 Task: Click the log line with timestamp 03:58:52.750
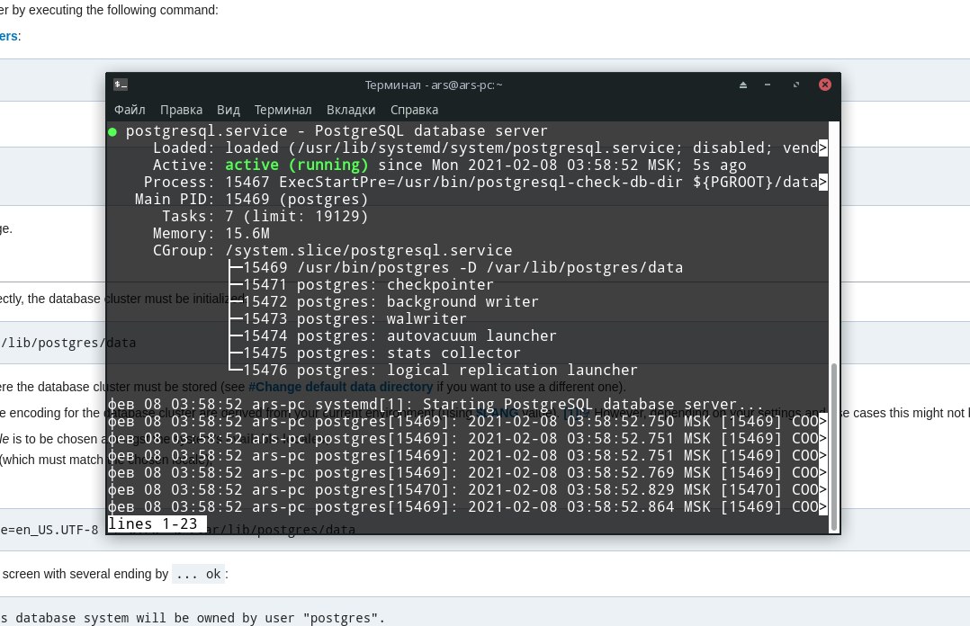point(468,422)
